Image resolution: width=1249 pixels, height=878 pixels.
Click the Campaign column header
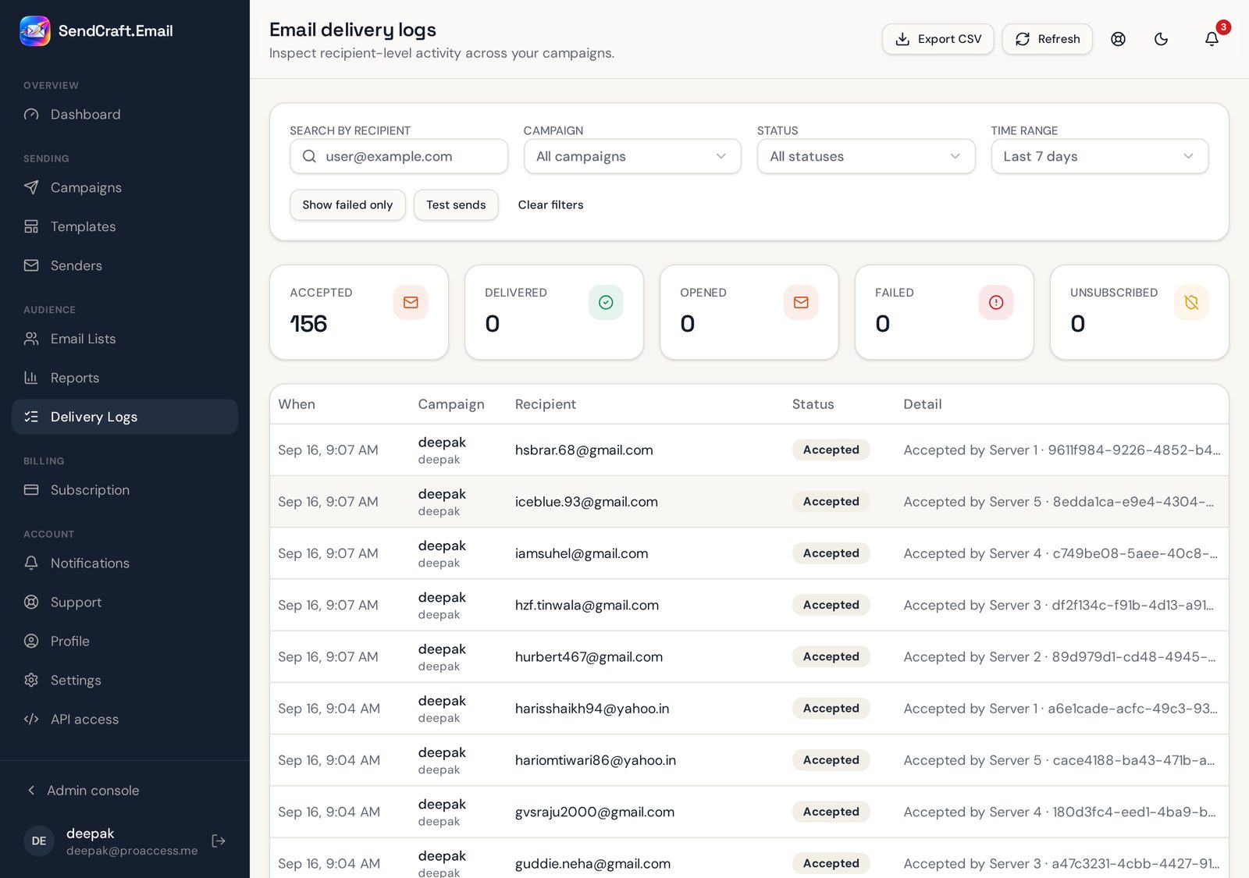click(451, 404)
